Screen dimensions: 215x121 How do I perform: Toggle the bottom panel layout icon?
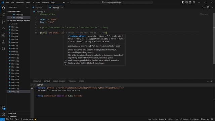187,2
